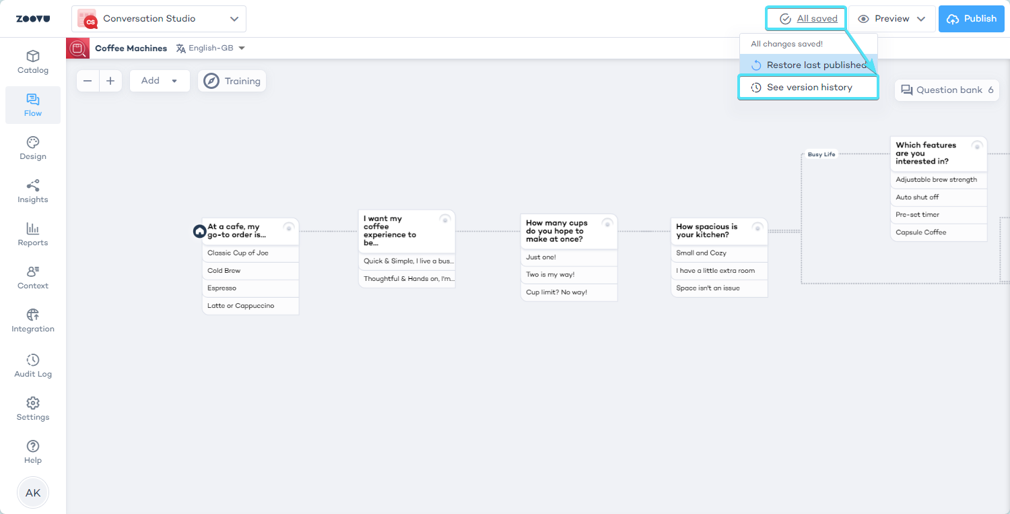The image size is (1010, 514).
Task: Select the Espresso answer option
Action: [250, 288]
